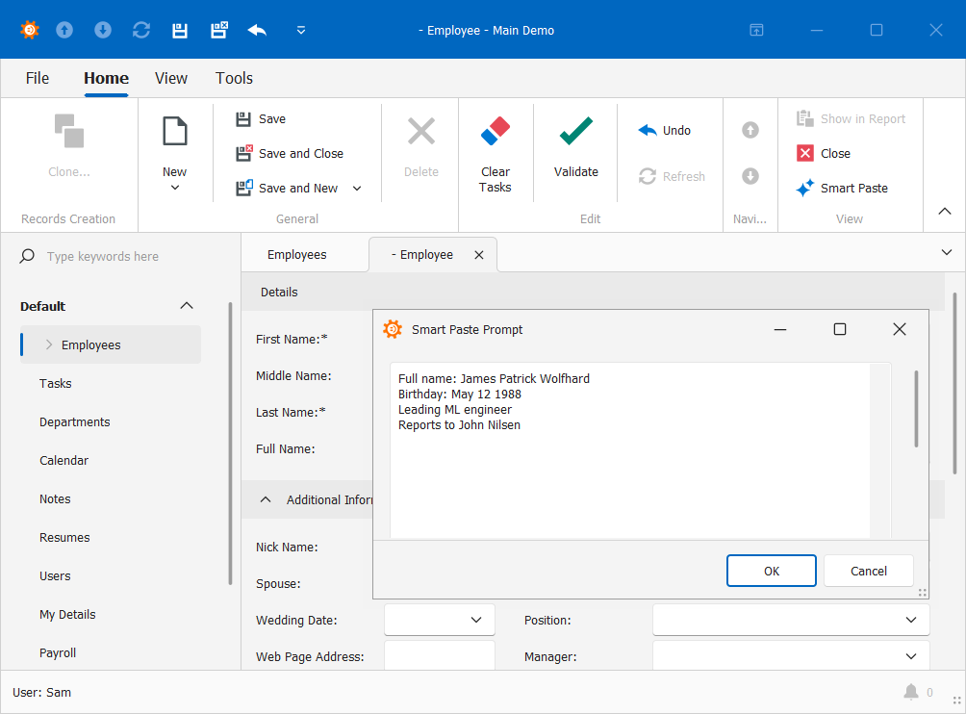Screen dimensions: 966x714
Task: Click the refresh icon in quick access toolbar
Action: tap(141, 30)
